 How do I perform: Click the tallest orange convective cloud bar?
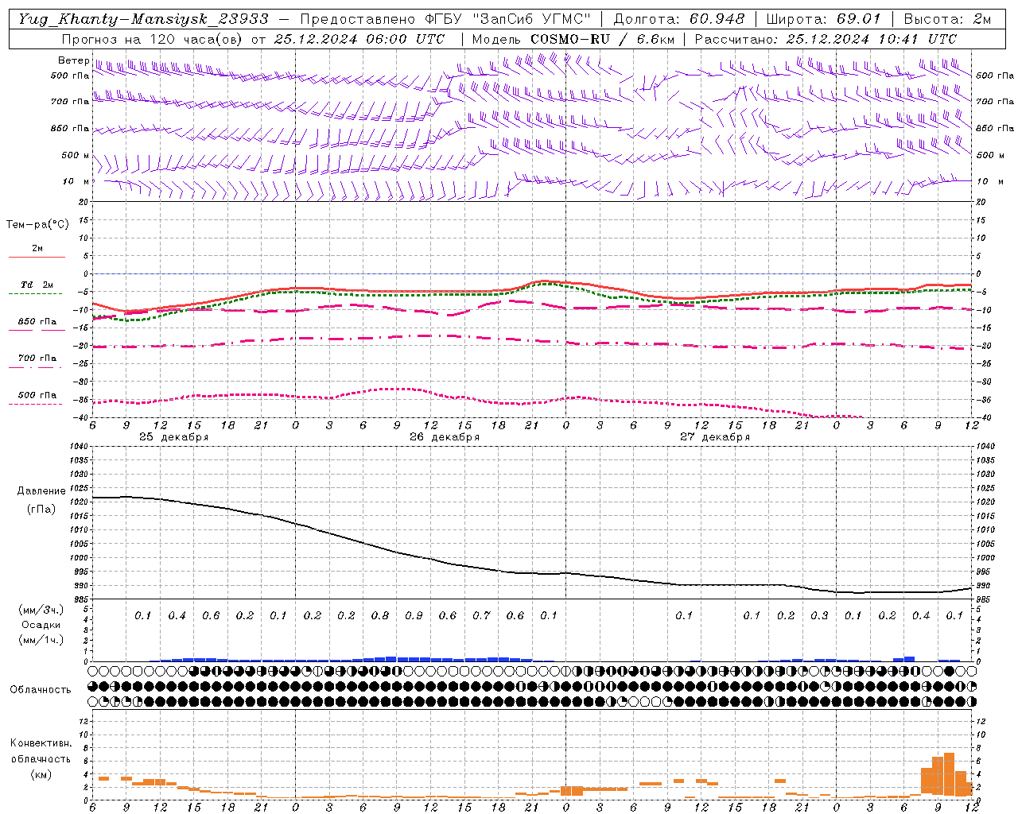949,773
